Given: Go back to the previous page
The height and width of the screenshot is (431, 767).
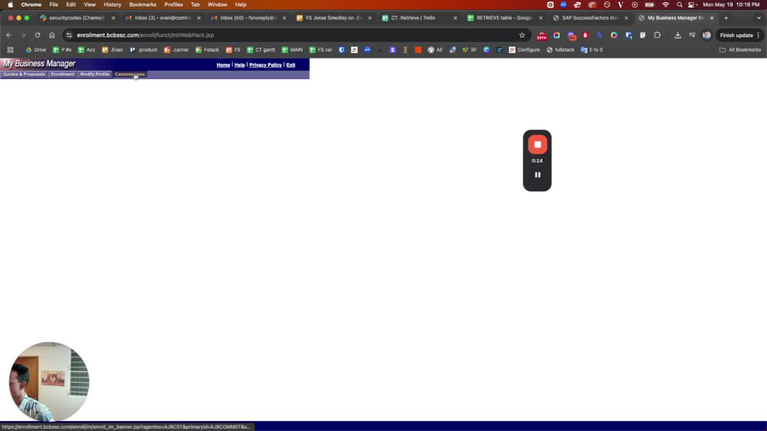Looking at the screenshot, I should (x=8, y=35).
